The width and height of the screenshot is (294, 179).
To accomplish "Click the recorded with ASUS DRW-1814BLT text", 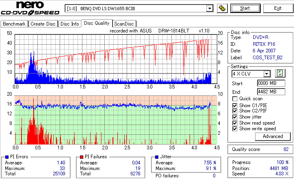I will 160,31.
